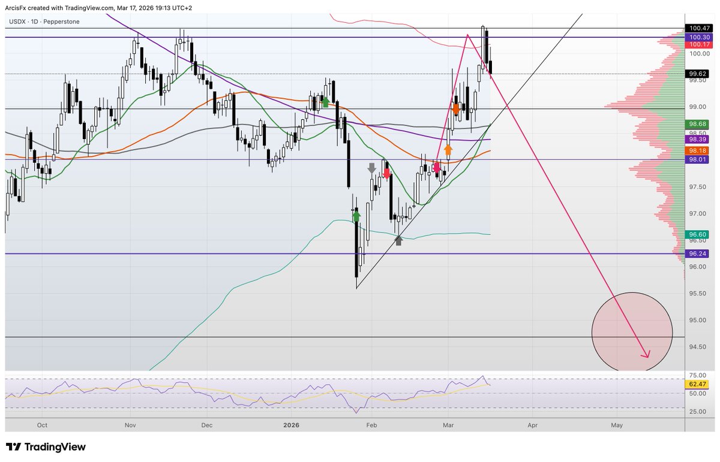The height and width of the screenshot is (462, 720).
Task: Click the green 98.68 price label
Action: point(697,124)
